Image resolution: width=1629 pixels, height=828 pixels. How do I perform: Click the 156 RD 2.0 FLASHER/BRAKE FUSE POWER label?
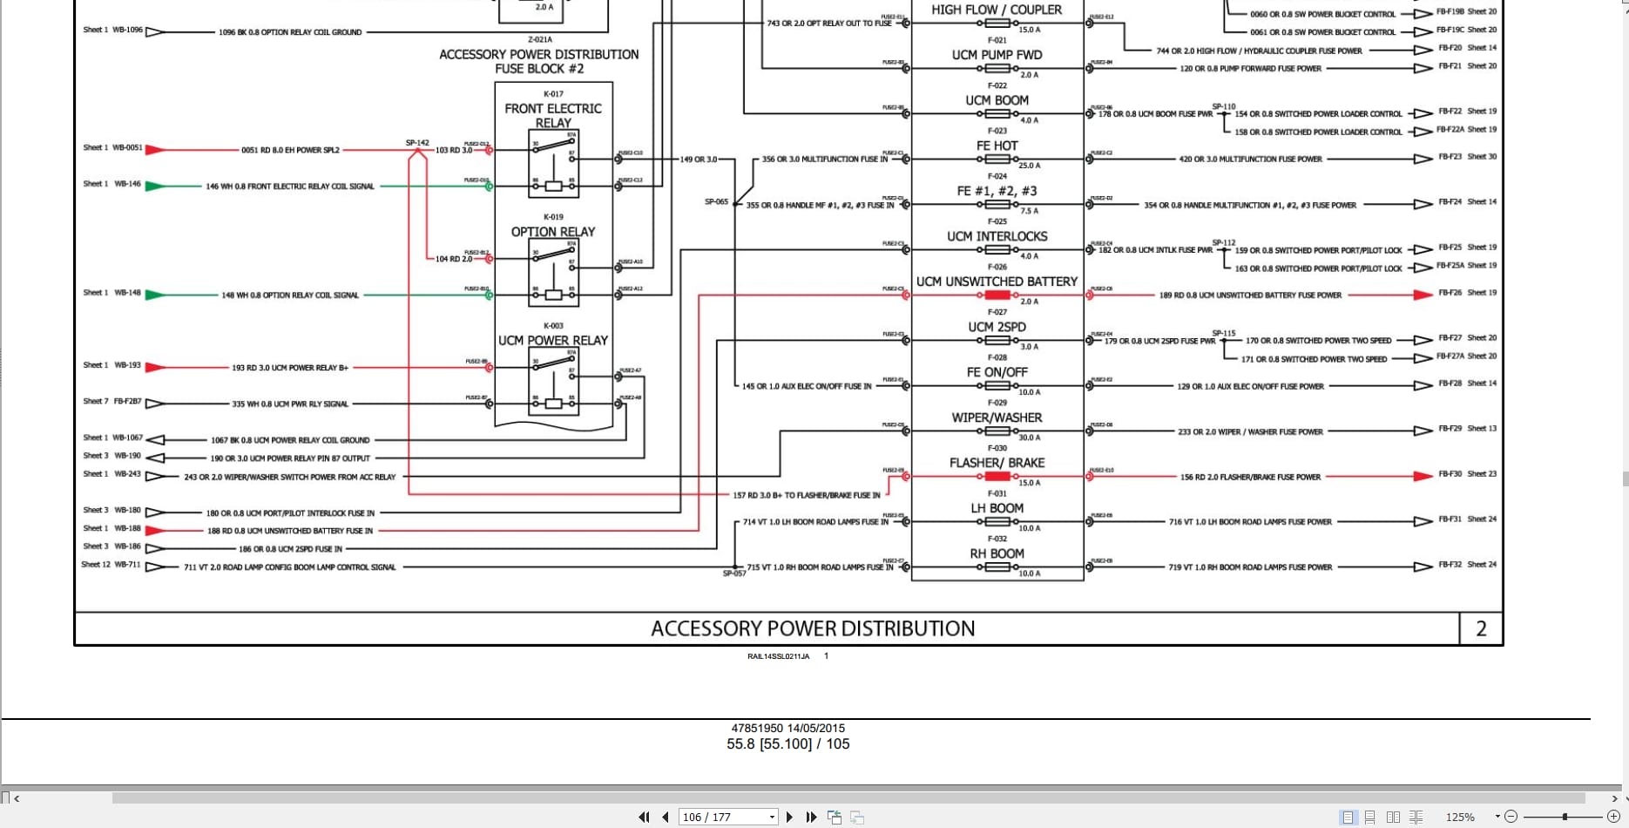click(1250, 477)
